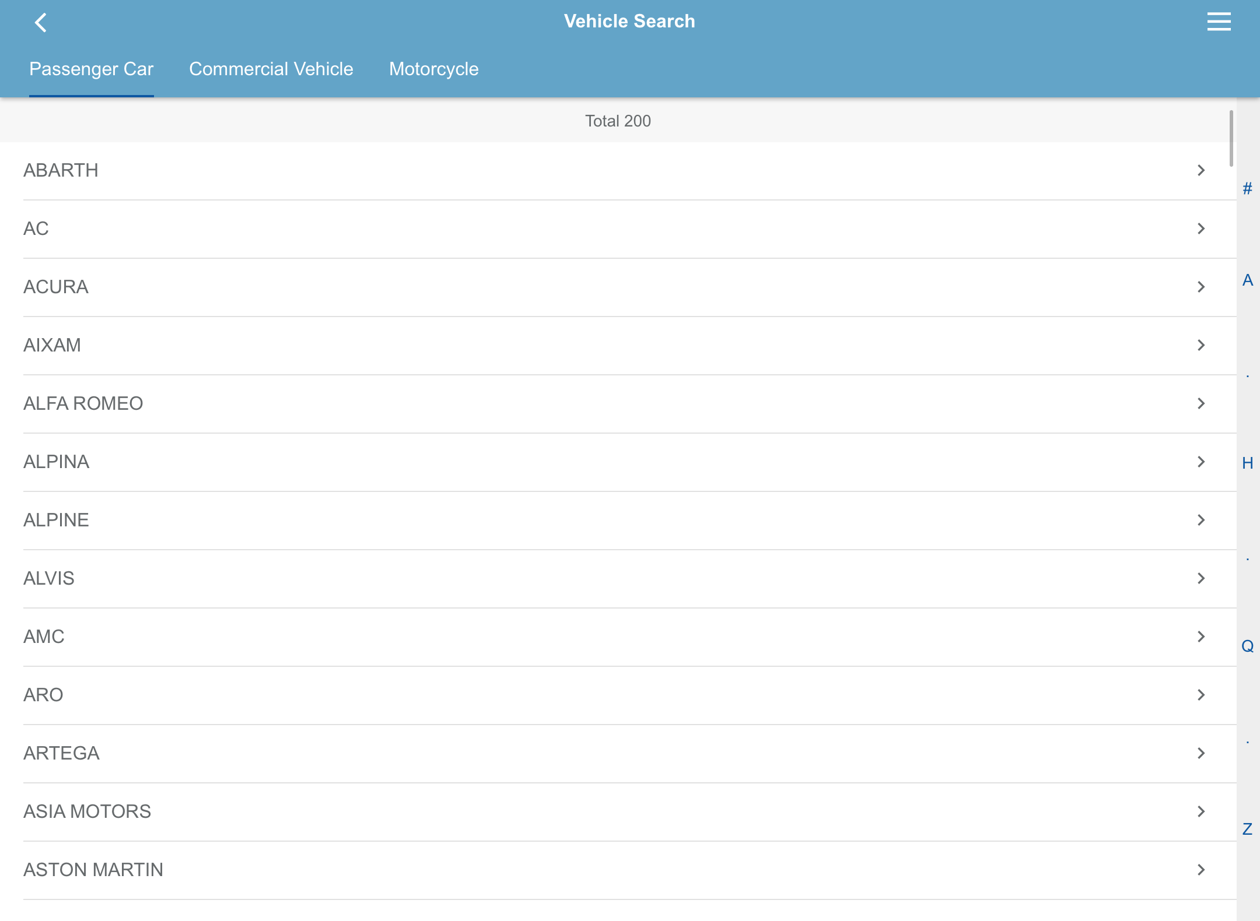Jump to letter A in index bar
1260x921 pixels.
pos(1248,280)
